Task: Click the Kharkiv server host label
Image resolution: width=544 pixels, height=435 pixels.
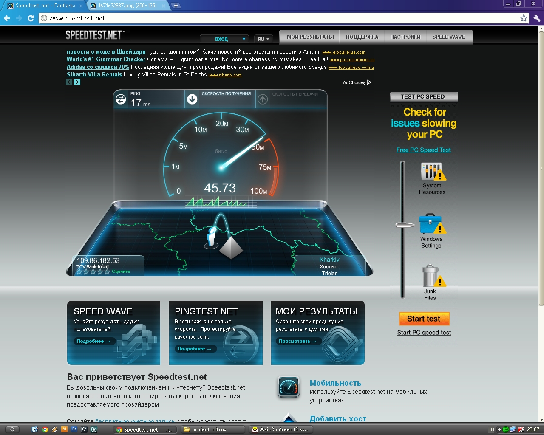Action: point(329,260)
